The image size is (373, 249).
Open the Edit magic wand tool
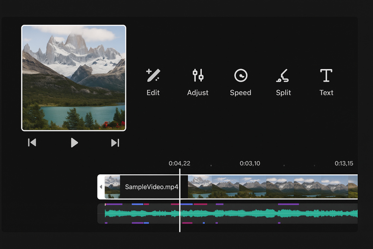pyautogui.click(x=153, y=75)
